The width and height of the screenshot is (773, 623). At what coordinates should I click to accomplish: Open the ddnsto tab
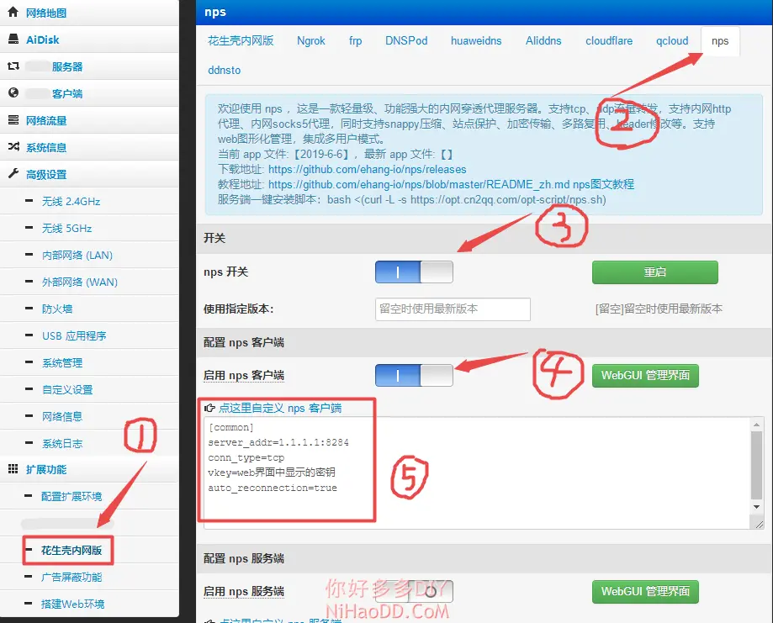[x=225, y=71]
